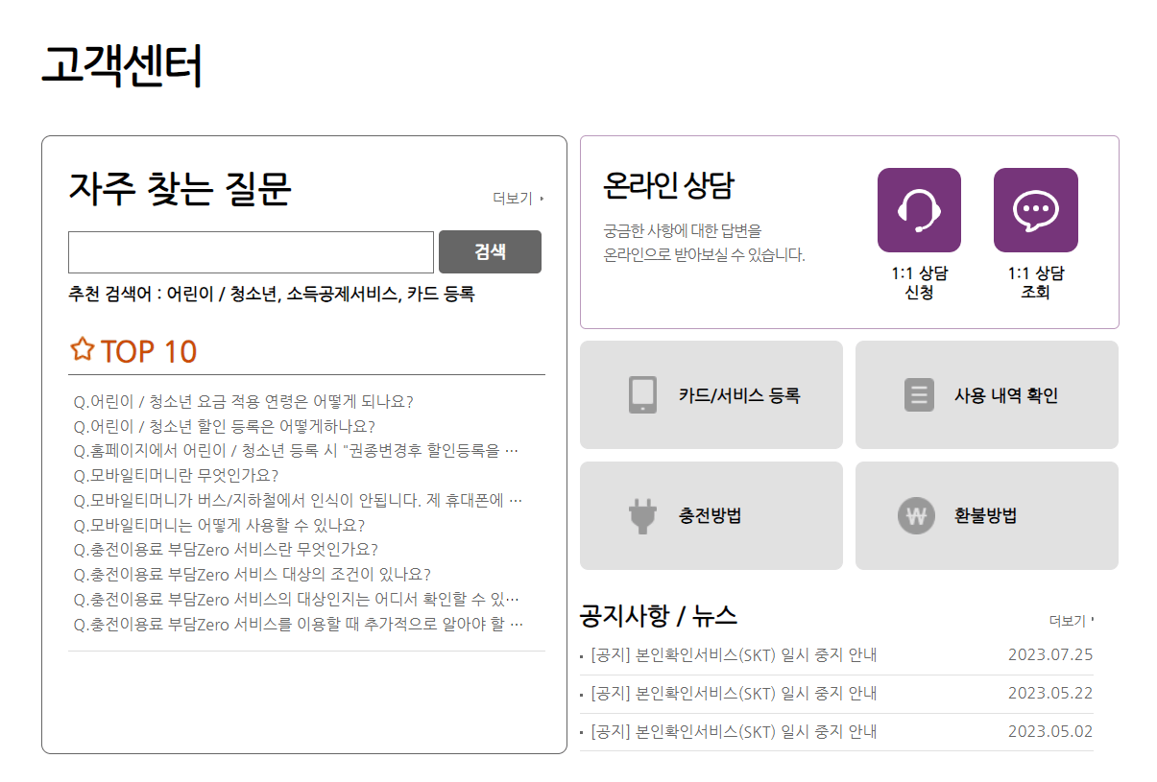Click the phone icon for 카드/서비스 등록

pos(642,394)
